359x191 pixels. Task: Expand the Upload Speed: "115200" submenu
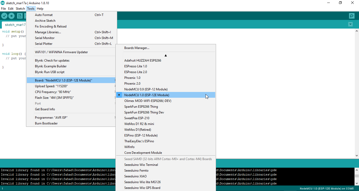pyautogui.click(x=51, y=86)
